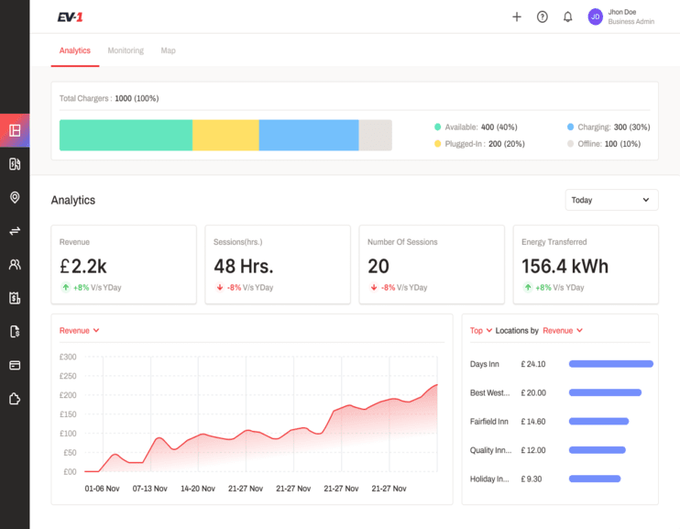Change the Locations by Revenue dropdown
The image size is (680, 529).
coord(563,331)
